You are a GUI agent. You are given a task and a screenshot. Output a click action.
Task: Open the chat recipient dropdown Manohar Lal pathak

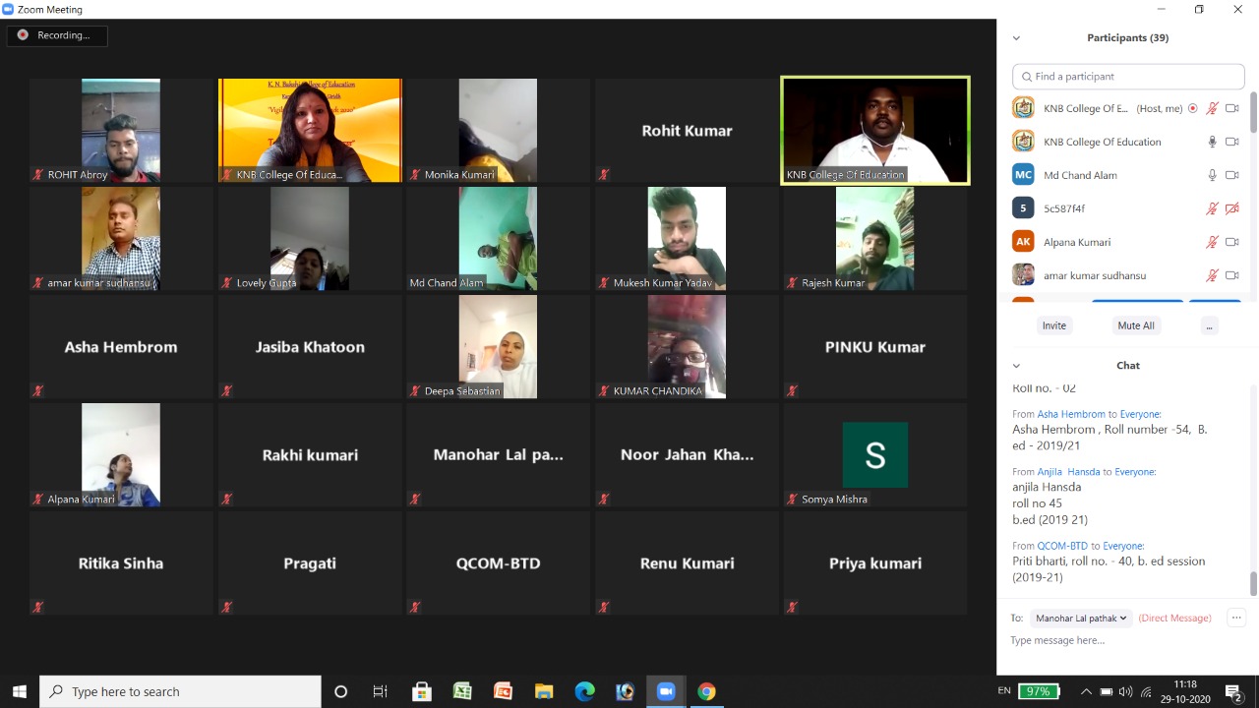coord(1081,619)
